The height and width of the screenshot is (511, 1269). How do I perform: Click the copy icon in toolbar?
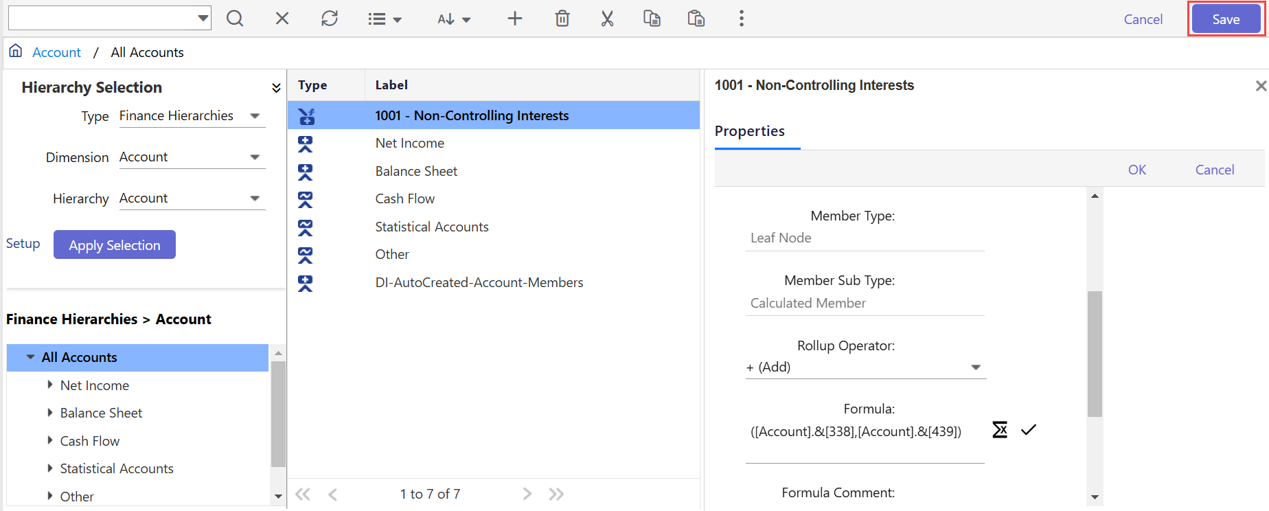point(652,19)
